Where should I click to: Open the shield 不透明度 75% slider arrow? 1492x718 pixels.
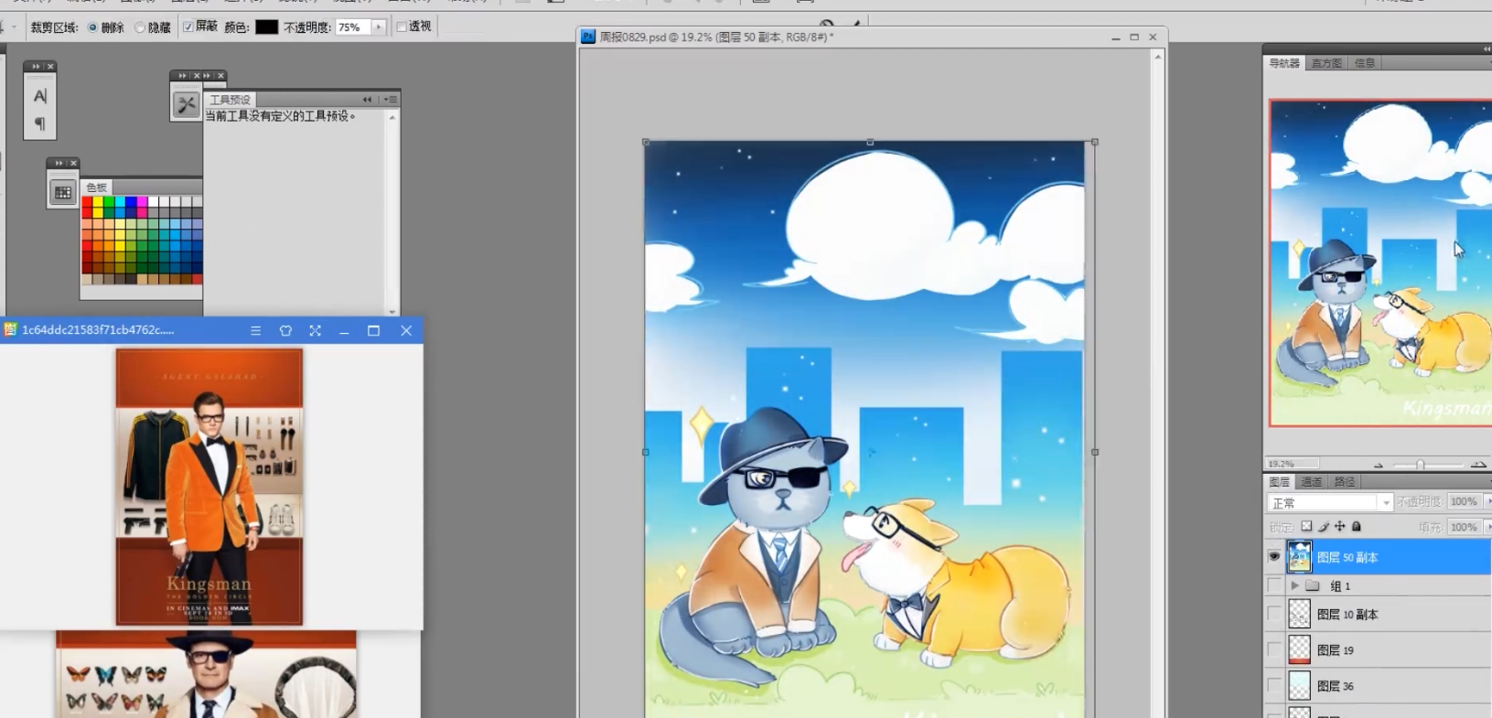(379, 27)
